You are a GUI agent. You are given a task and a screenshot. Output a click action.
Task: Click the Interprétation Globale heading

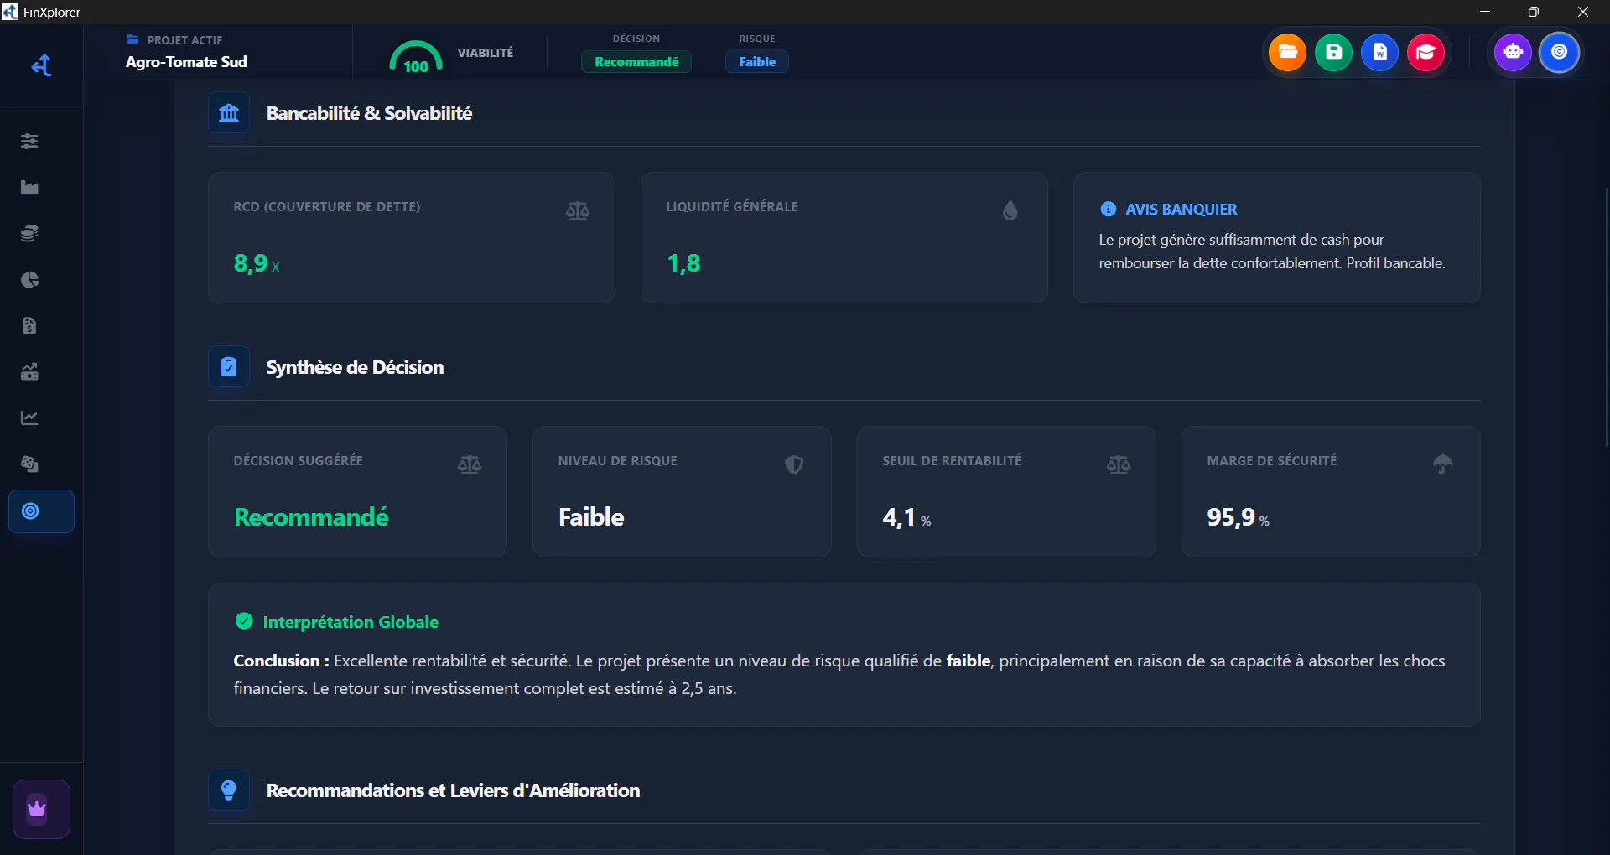[351, 622]
